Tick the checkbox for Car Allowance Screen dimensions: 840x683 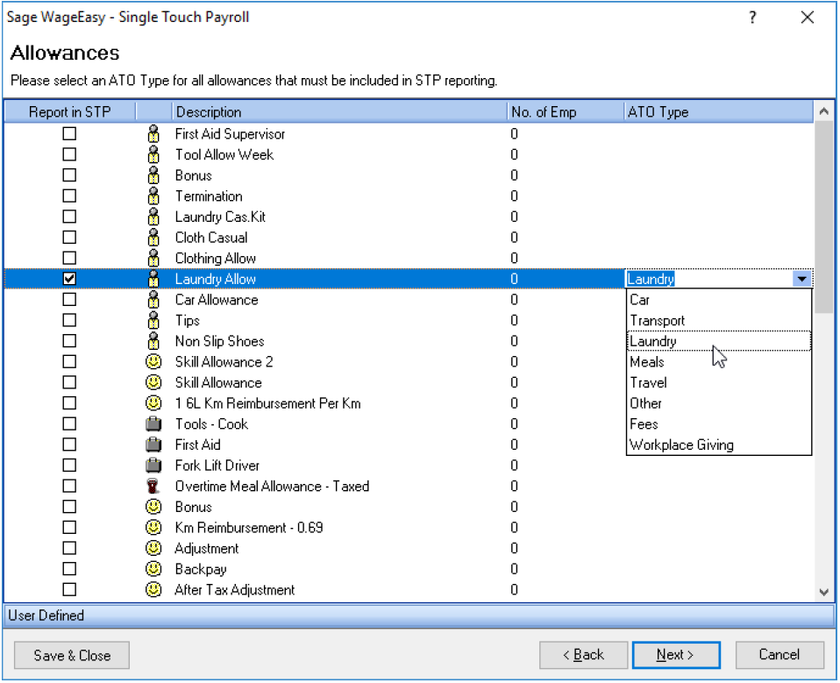coord(69,300)
